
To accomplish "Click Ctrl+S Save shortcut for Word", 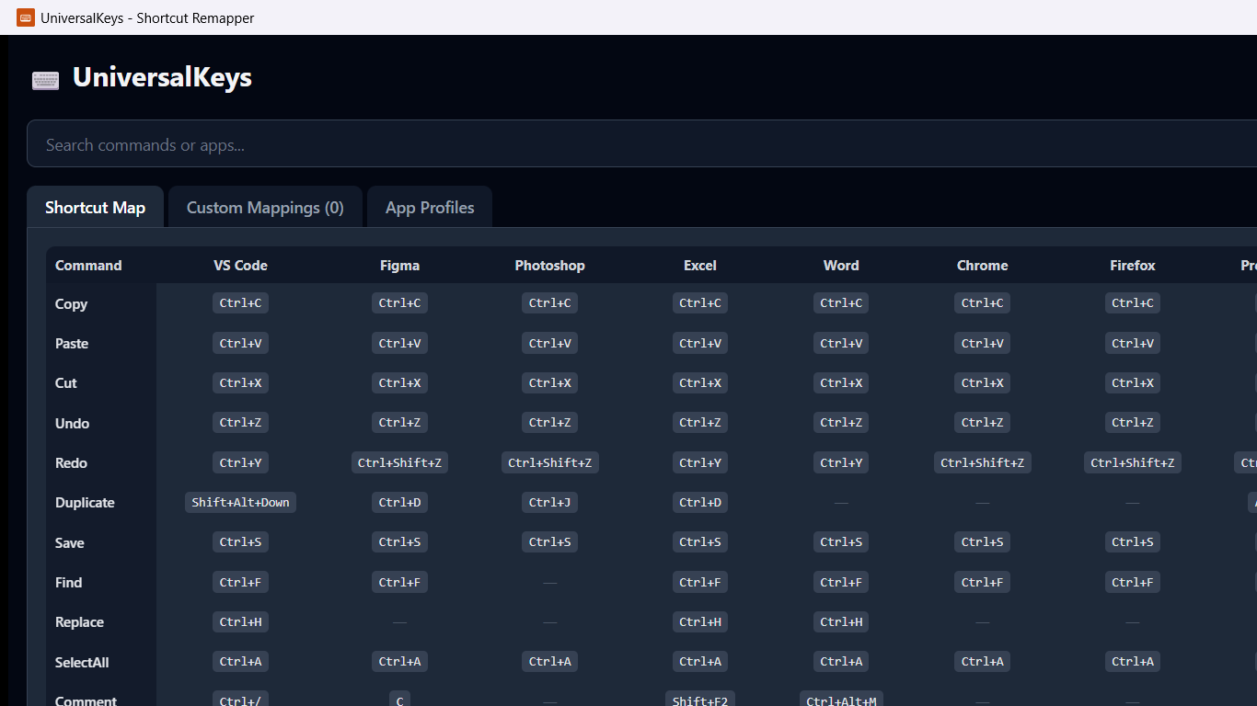I will pyautogui.click(x=841, y=542).
